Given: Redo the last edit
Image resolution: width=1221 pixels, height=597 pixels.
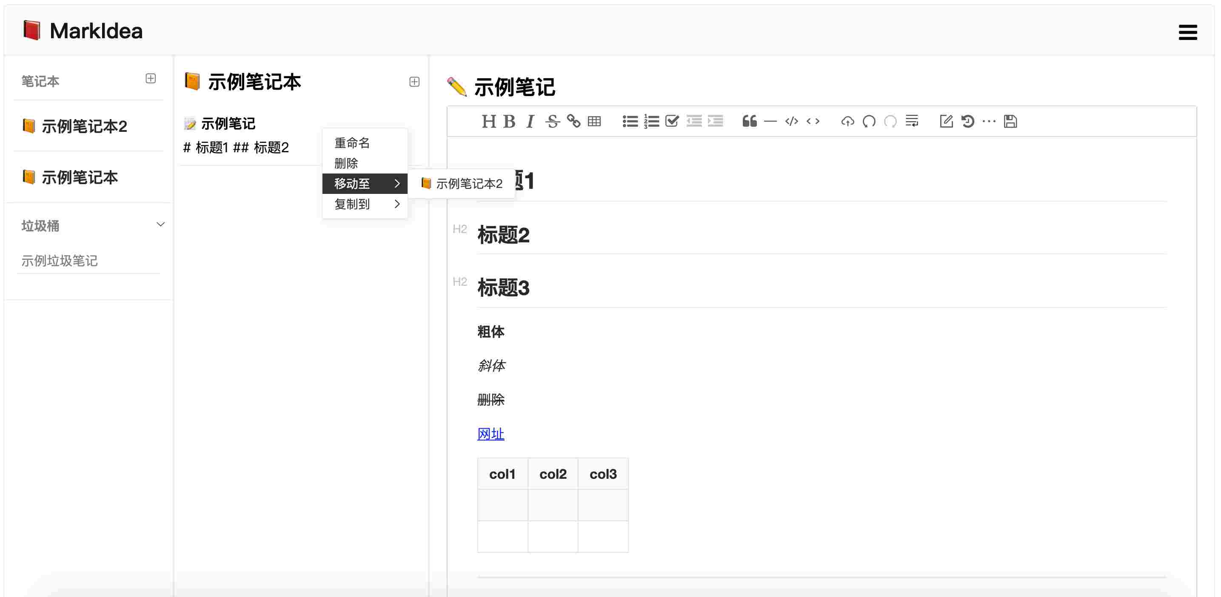Looking at the screenshot, I should (x=890, y=122).
